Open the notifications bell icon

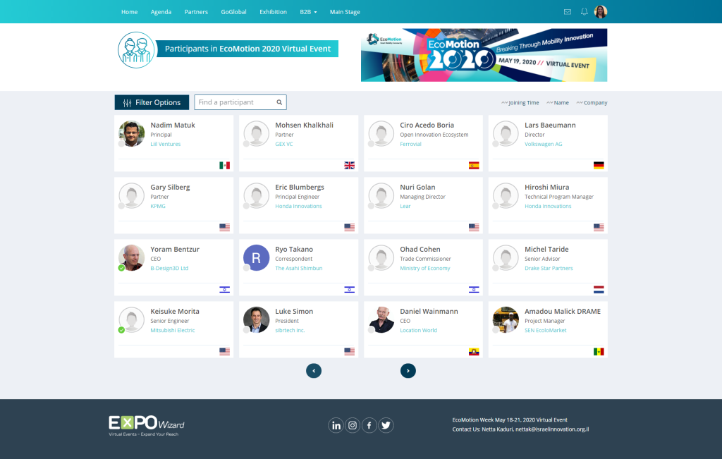click(584, 12)
